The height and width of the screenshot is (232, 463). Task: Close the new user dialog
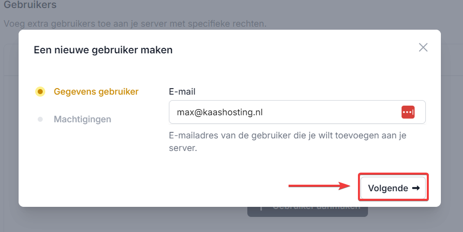(423, 48)
